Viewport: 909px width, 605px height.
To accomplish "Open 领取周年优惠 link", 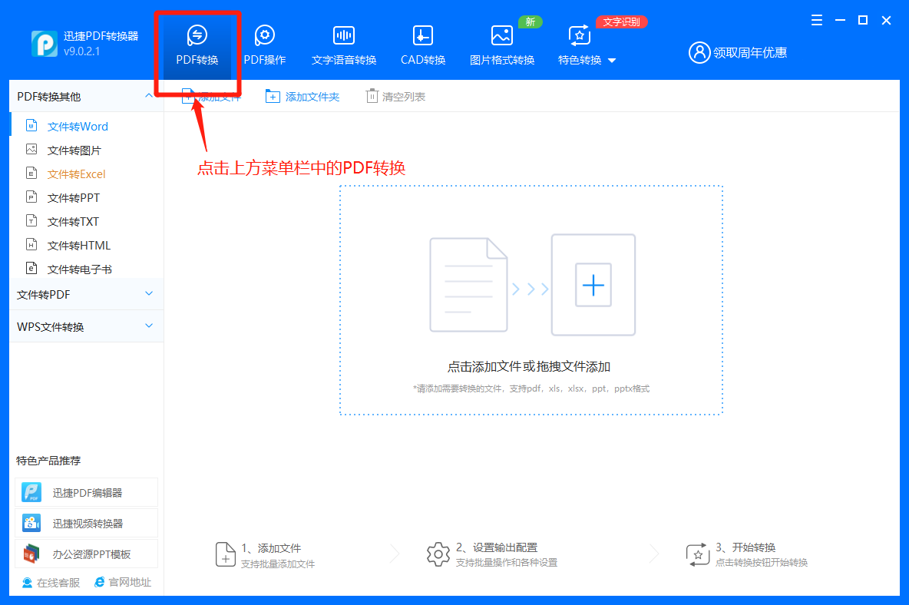I will pyautogui.click(x=749, y=53).
